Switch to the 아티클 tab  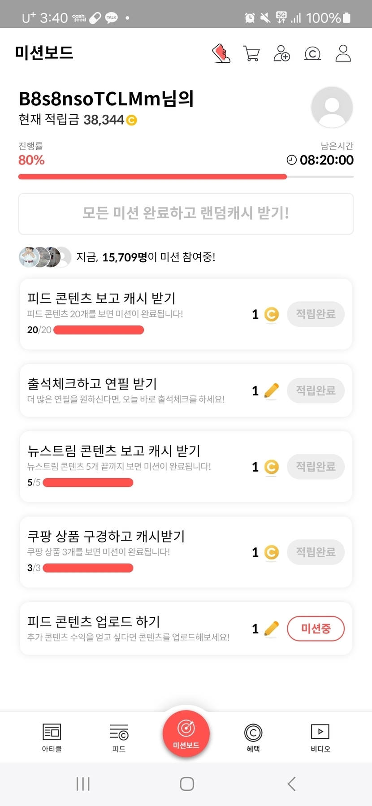[52, 737]
